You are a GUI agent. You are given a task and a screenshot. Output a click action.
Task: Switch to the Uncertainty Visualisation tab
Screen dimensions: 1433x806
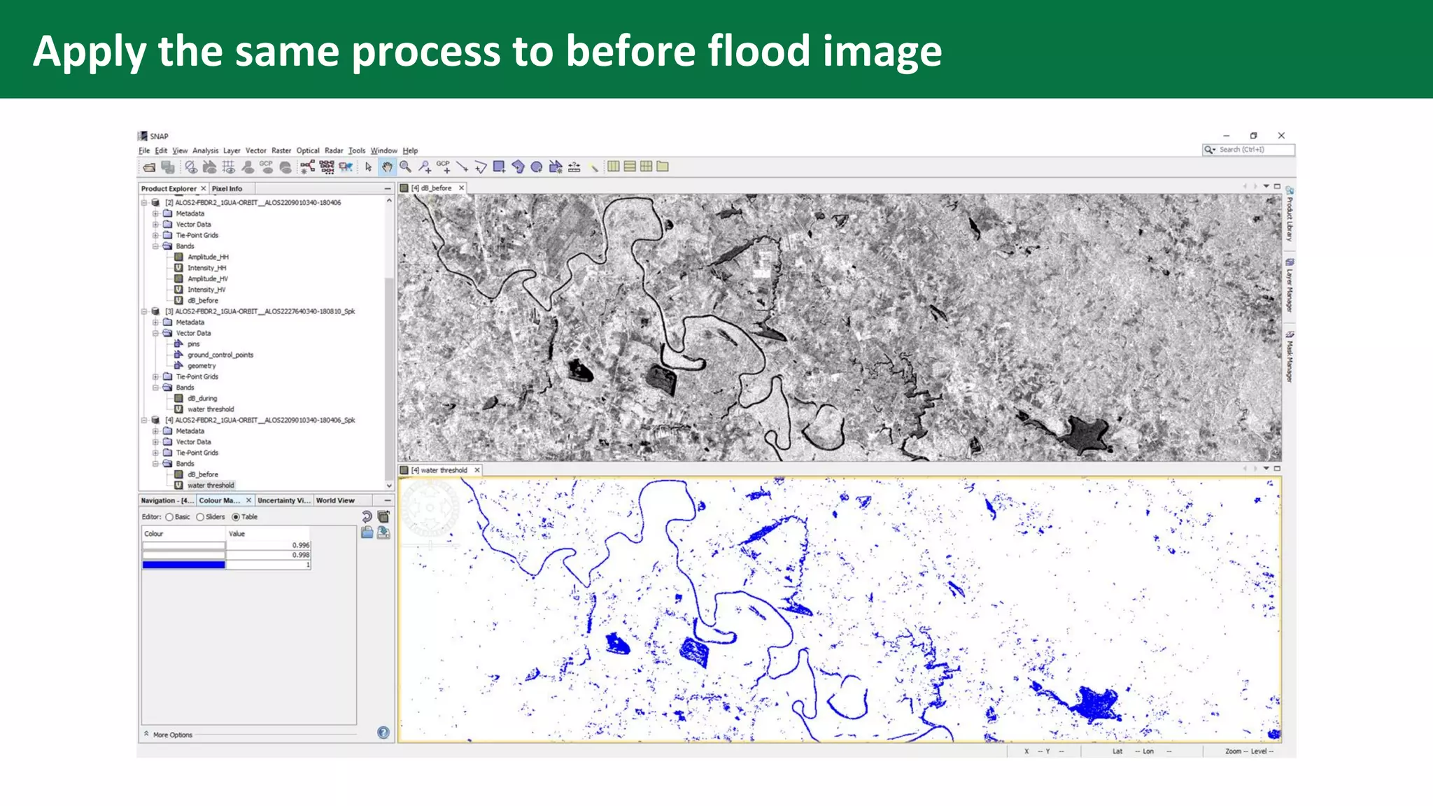pyautogui.click(x=283, y=501)
